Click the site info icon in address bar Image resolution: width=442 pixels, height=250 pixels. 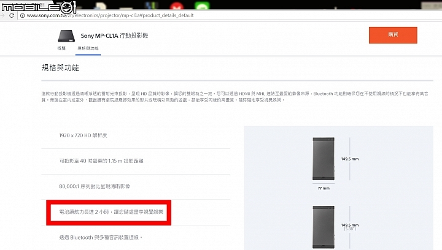[x=22, y=15]
